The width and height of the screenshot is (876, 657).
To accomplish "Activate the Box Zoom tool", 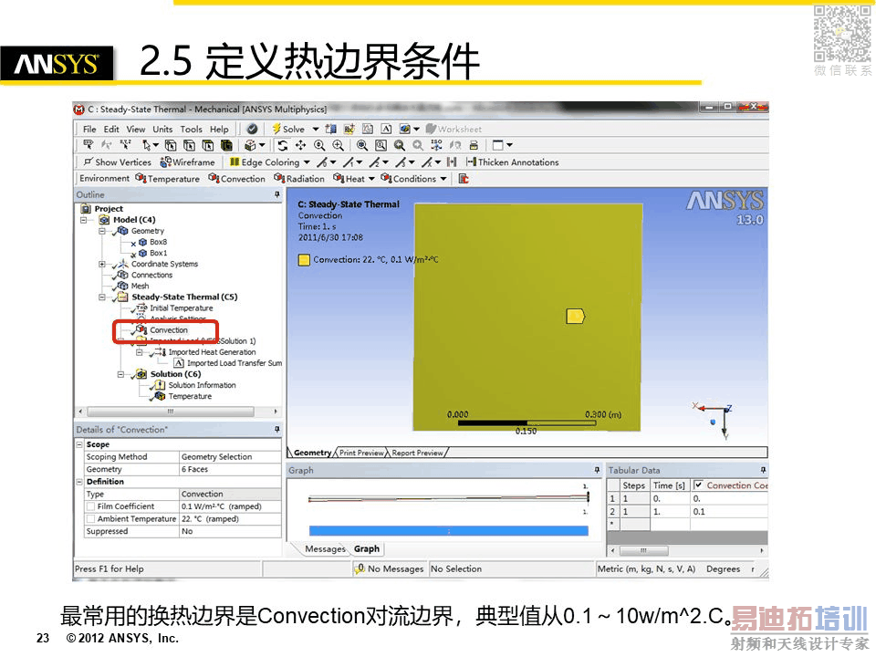I will [x=338, y=145].
